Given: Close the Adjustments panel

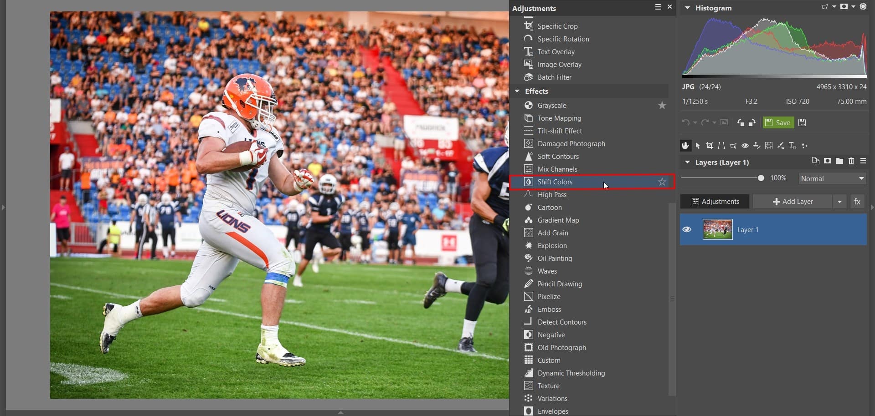Looking at the screenshot, I should pos(669,7).
